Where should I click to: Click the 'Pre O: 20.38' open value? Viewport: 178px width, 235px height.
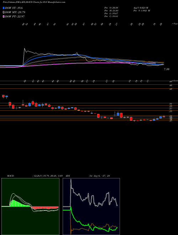[x=112, y=7]
